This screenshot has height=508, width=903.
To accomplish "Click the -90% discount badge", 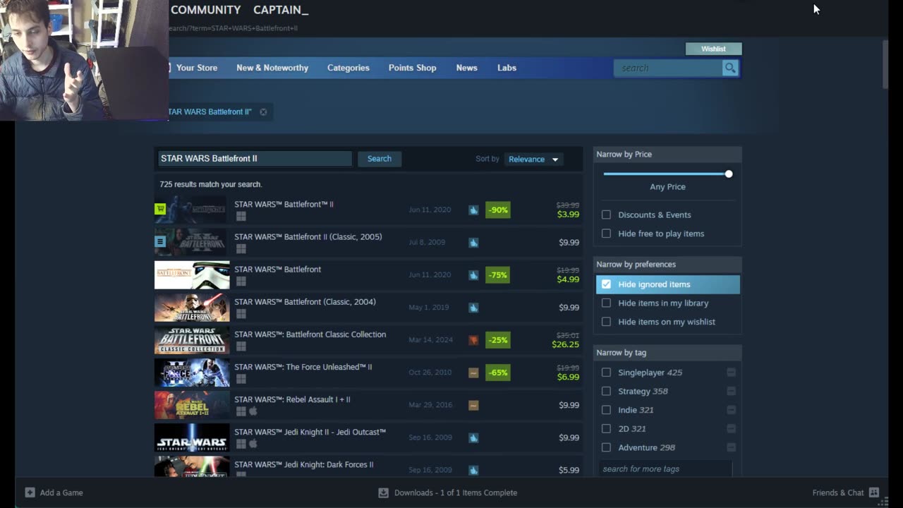I will (x=498, y=210).
